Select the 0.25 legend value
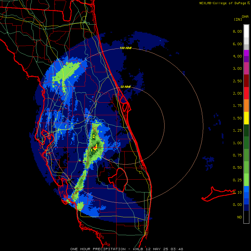251x251 pixels. 237,180
